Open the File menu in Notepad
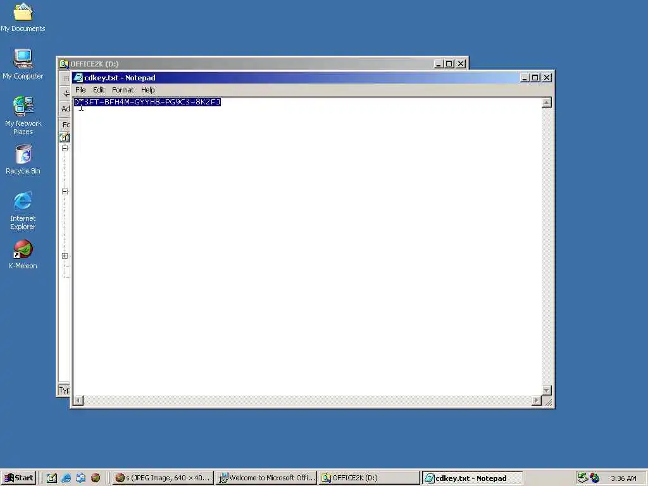 (x=80, y=90)
